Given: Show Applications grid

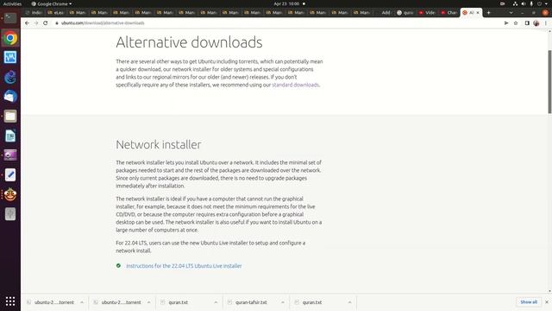Looking at the screenshot, I should pyautogui.click(x=10, y=301).
